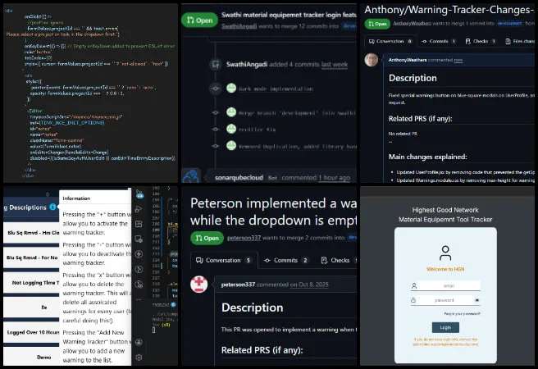
Task: Open Commits tab in Anthony's pull request
Action: click(x=439, y=41)
